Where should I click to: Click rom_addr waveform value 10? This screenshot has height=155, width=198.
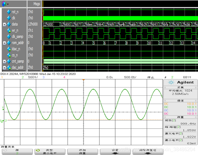(x=149, y=43)
